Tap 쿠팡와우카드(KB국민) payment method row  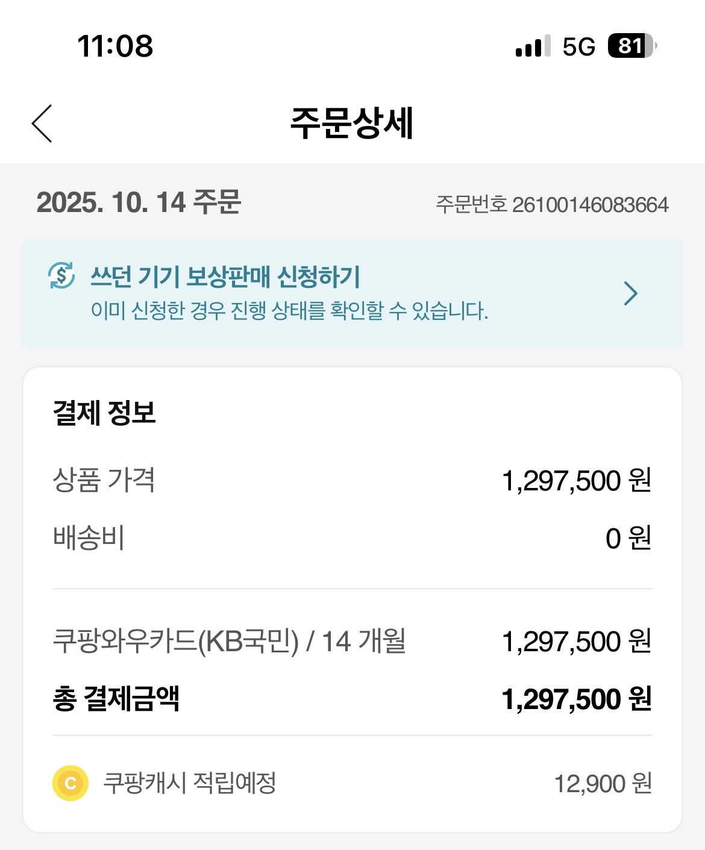229,641
